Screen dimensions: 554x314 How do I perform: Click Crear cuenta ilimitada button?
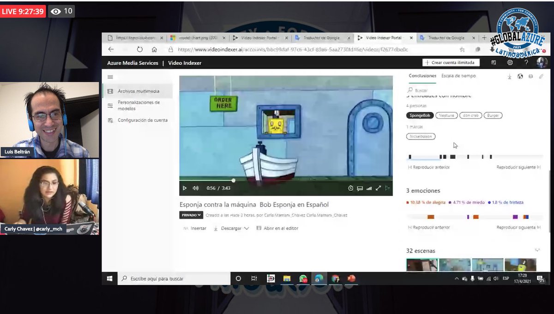coord(451,63)
